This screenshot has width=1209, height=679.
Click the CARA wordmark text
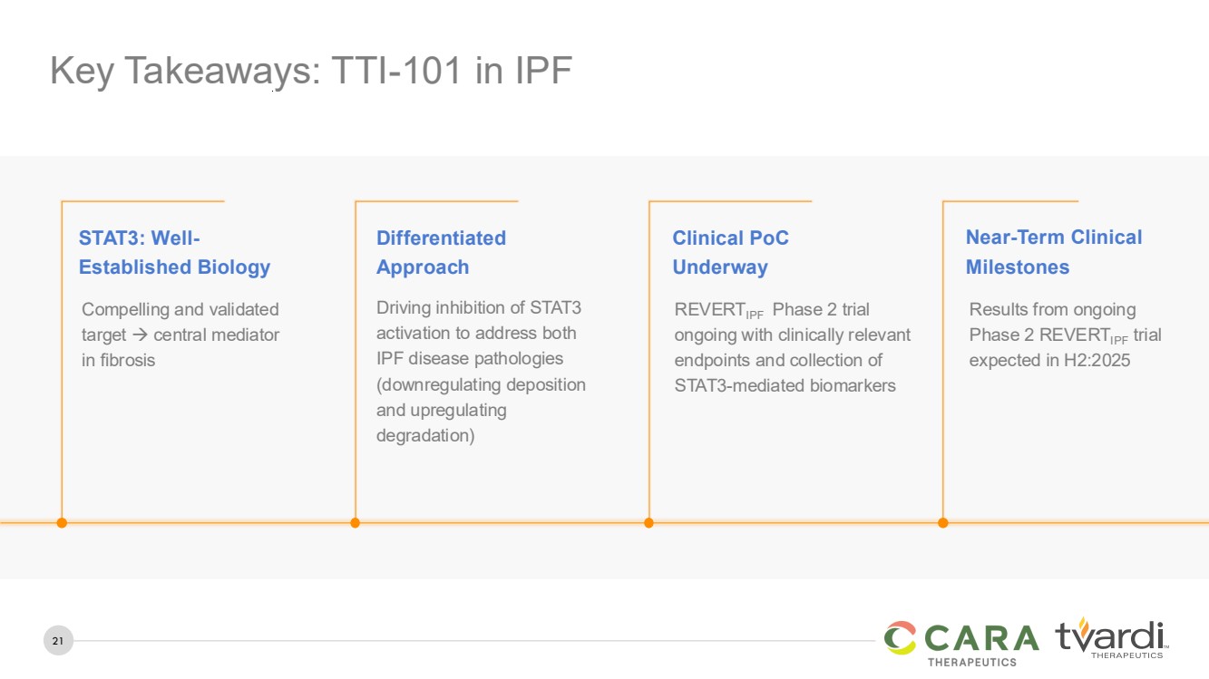(982, 637)
